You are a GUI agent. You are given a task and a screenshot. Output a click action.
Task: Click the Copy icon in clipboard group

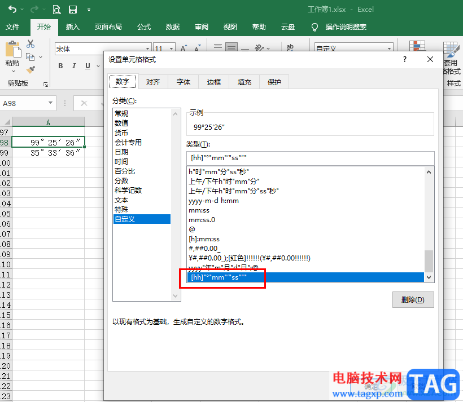tap(30, 56)
